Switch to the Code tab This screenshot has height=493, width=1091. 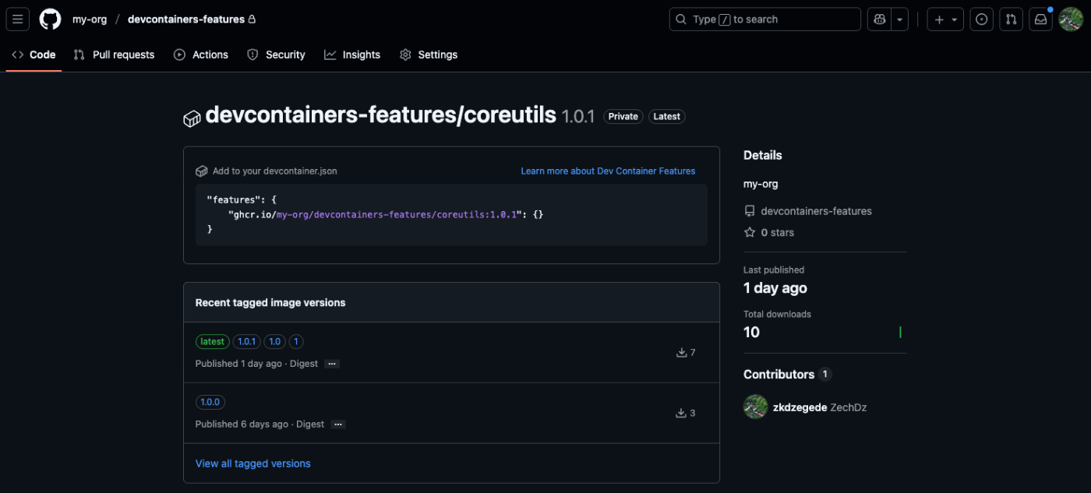(34, 55)
